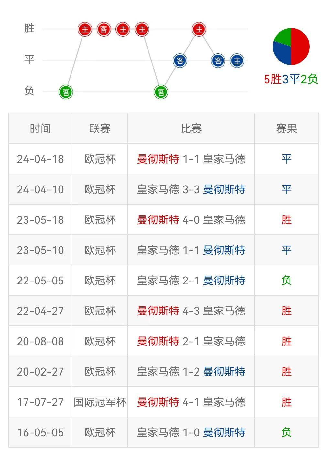Open the 23-05-18 曼彻斯特 4-0 皇家马德 match
Screen dimensions: 328x456
[x=191, y=220]
